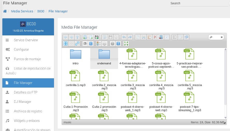Click the 8030 breadcrumb link
This screenshot has height=131, width=230.
coord(41,11)
